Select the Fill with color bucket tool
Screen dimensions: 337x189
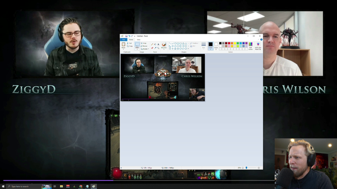pyautogui.click(x=155, y=44)
